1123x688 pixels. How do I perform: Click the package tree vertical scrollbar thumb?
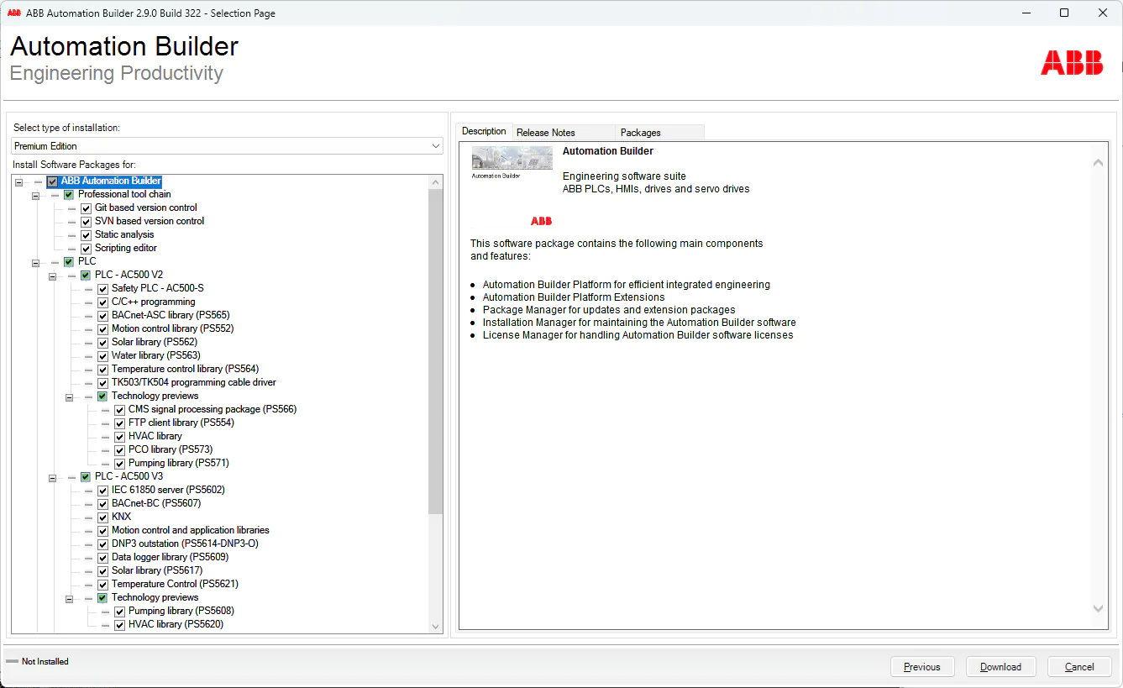pyautogui.click(x=435, y=351)
